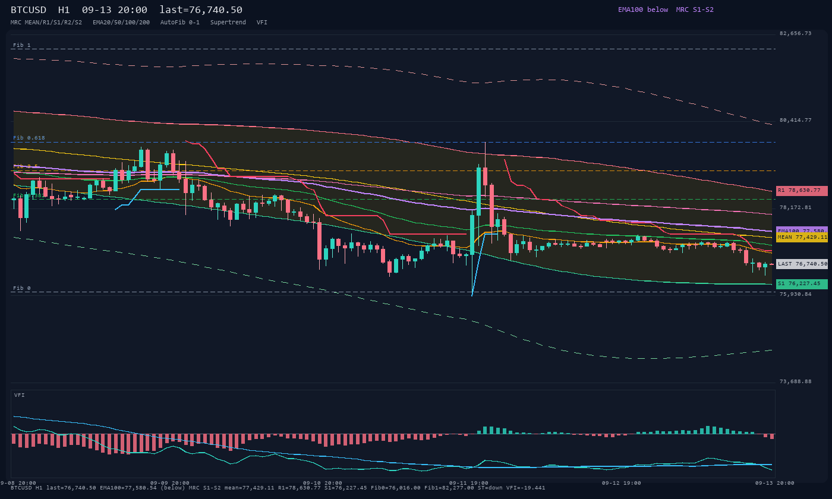Screen dimensions: 832x499
Task: Click "VFI=-19.441" in the bottom status line
Action: (x=527, y=488)
